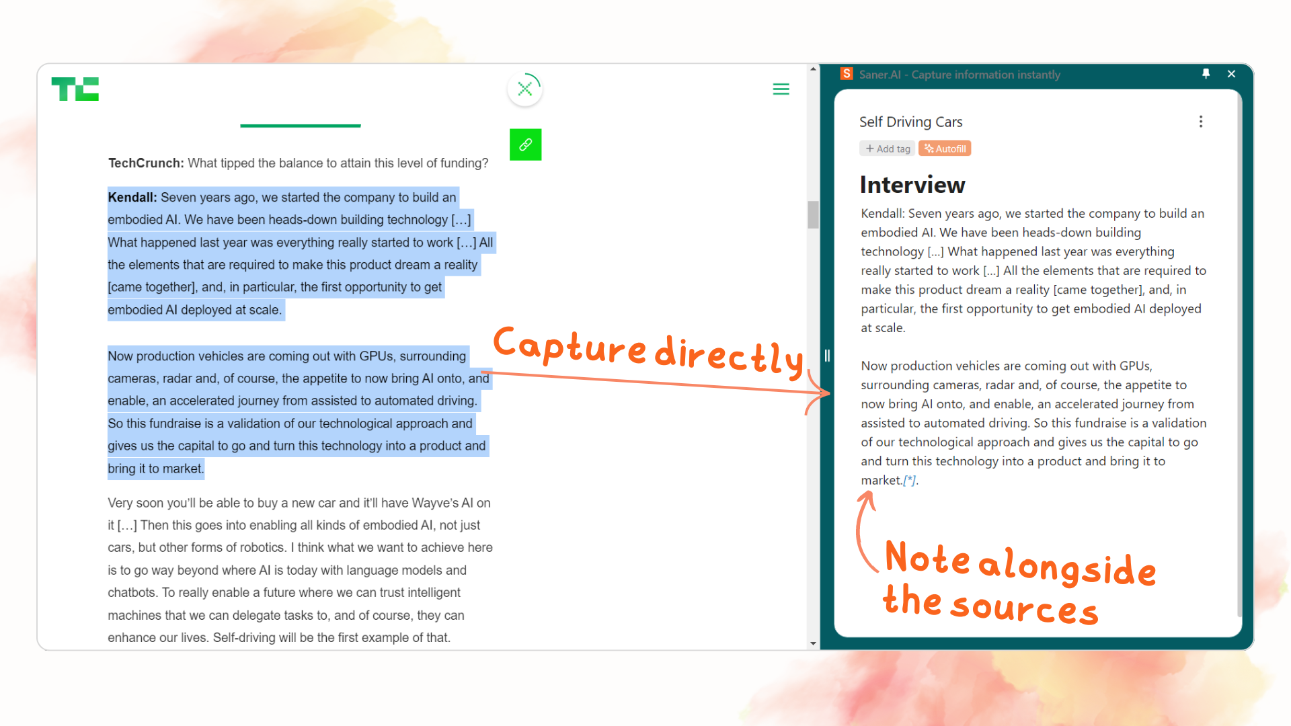Open the [*] source reference link
Viewport: 1291px width, 726px height.
click(909, 480)
